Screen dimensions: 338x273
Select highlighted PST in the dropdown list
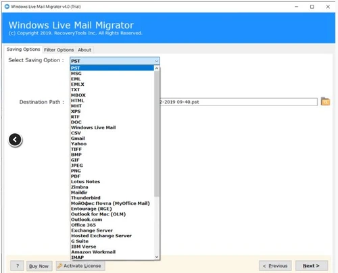112,68
